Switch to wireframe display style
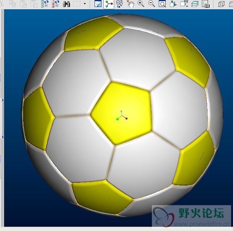Screen dimensions: 233x231 [x=221, y=4]
